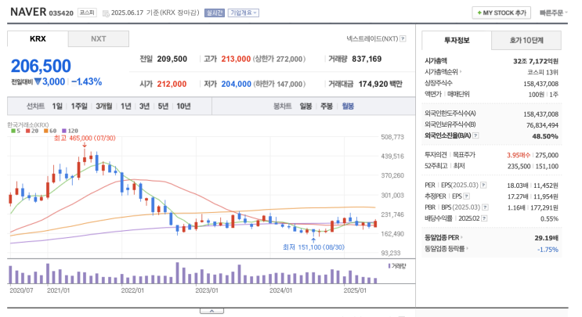Viewport: 582px width, 317px height.
Task: Open the 투자정보 tab
Action: (457, 41)
